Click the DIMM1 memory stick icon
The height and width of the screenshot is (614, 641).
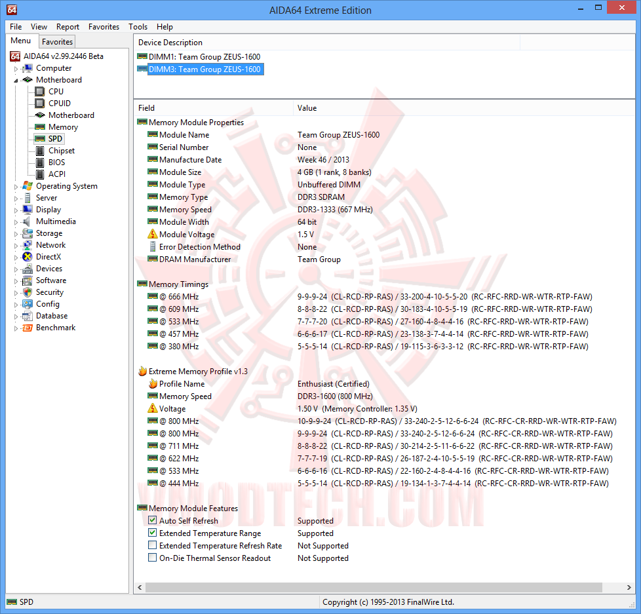point(142,56)
